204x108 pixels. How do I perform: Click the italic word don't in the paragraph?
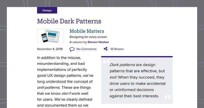[66, 94]
